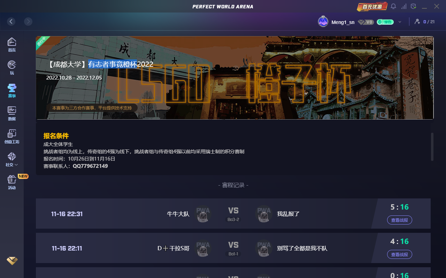
Task: Click the Meng1_sn user avatar
Action: coord(323,22)
